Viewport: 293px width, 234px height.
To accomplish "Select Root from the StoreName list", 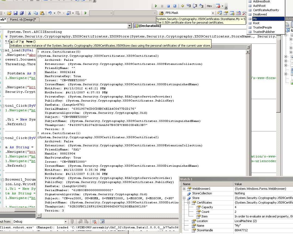I will [256, 23].
